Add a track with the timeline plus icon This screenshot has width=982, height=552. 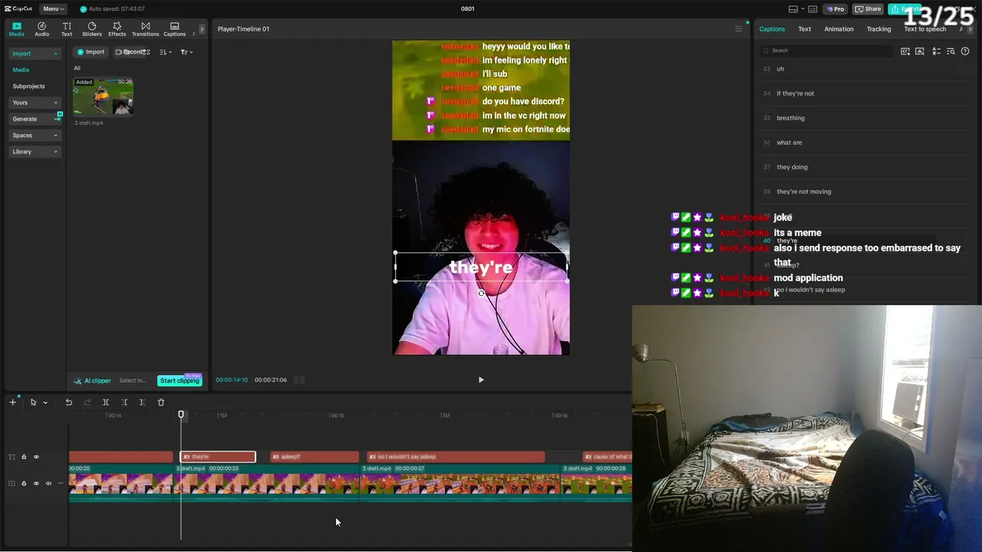tap(12, 402)
